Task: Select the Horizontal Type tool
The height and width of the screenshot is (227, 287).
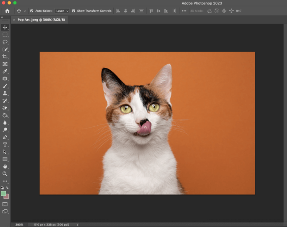Action: click(5, 144)
